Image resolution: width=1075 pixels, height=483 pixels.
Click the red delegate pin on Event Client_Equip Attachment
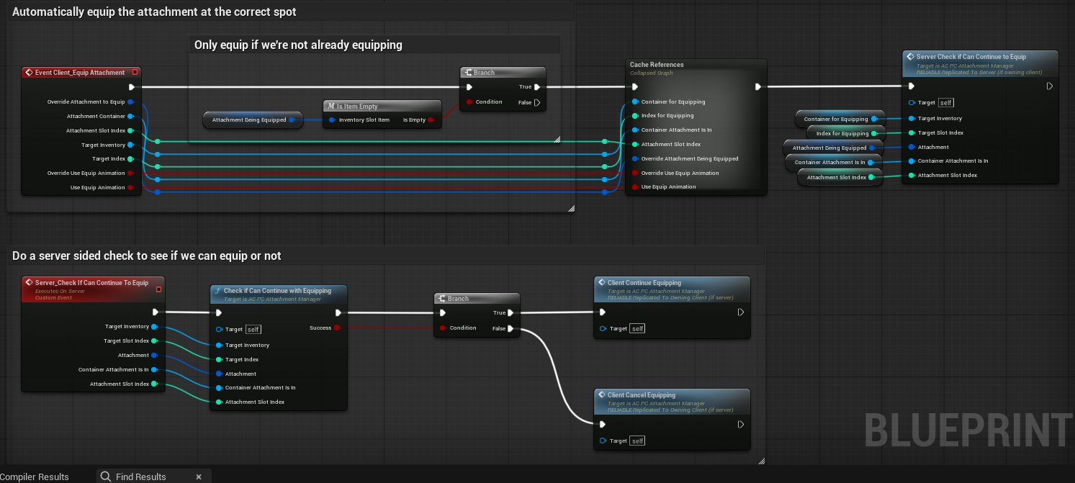tap(134, 73)
